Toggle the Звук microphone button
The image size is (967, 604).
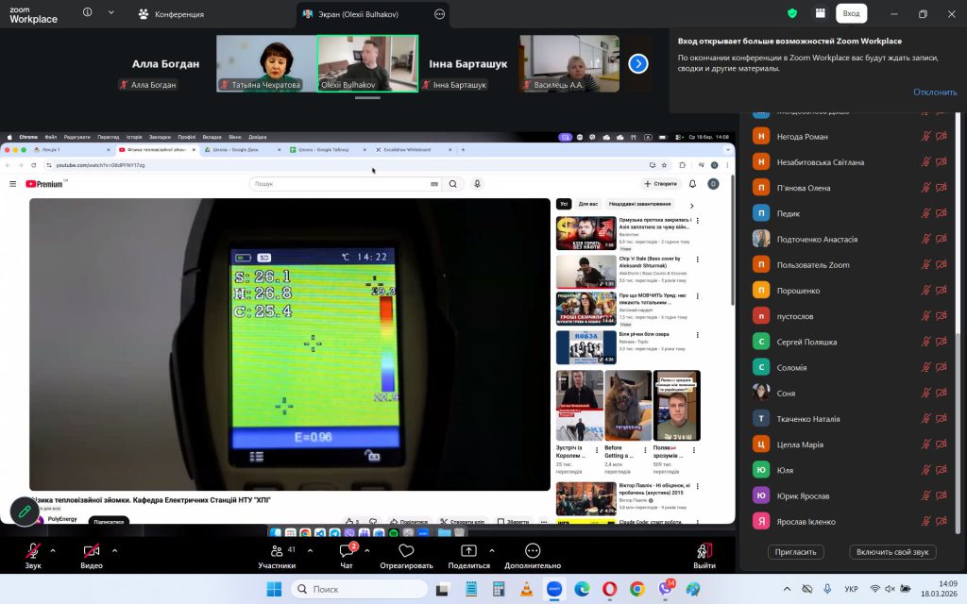[x=33, y=555]
